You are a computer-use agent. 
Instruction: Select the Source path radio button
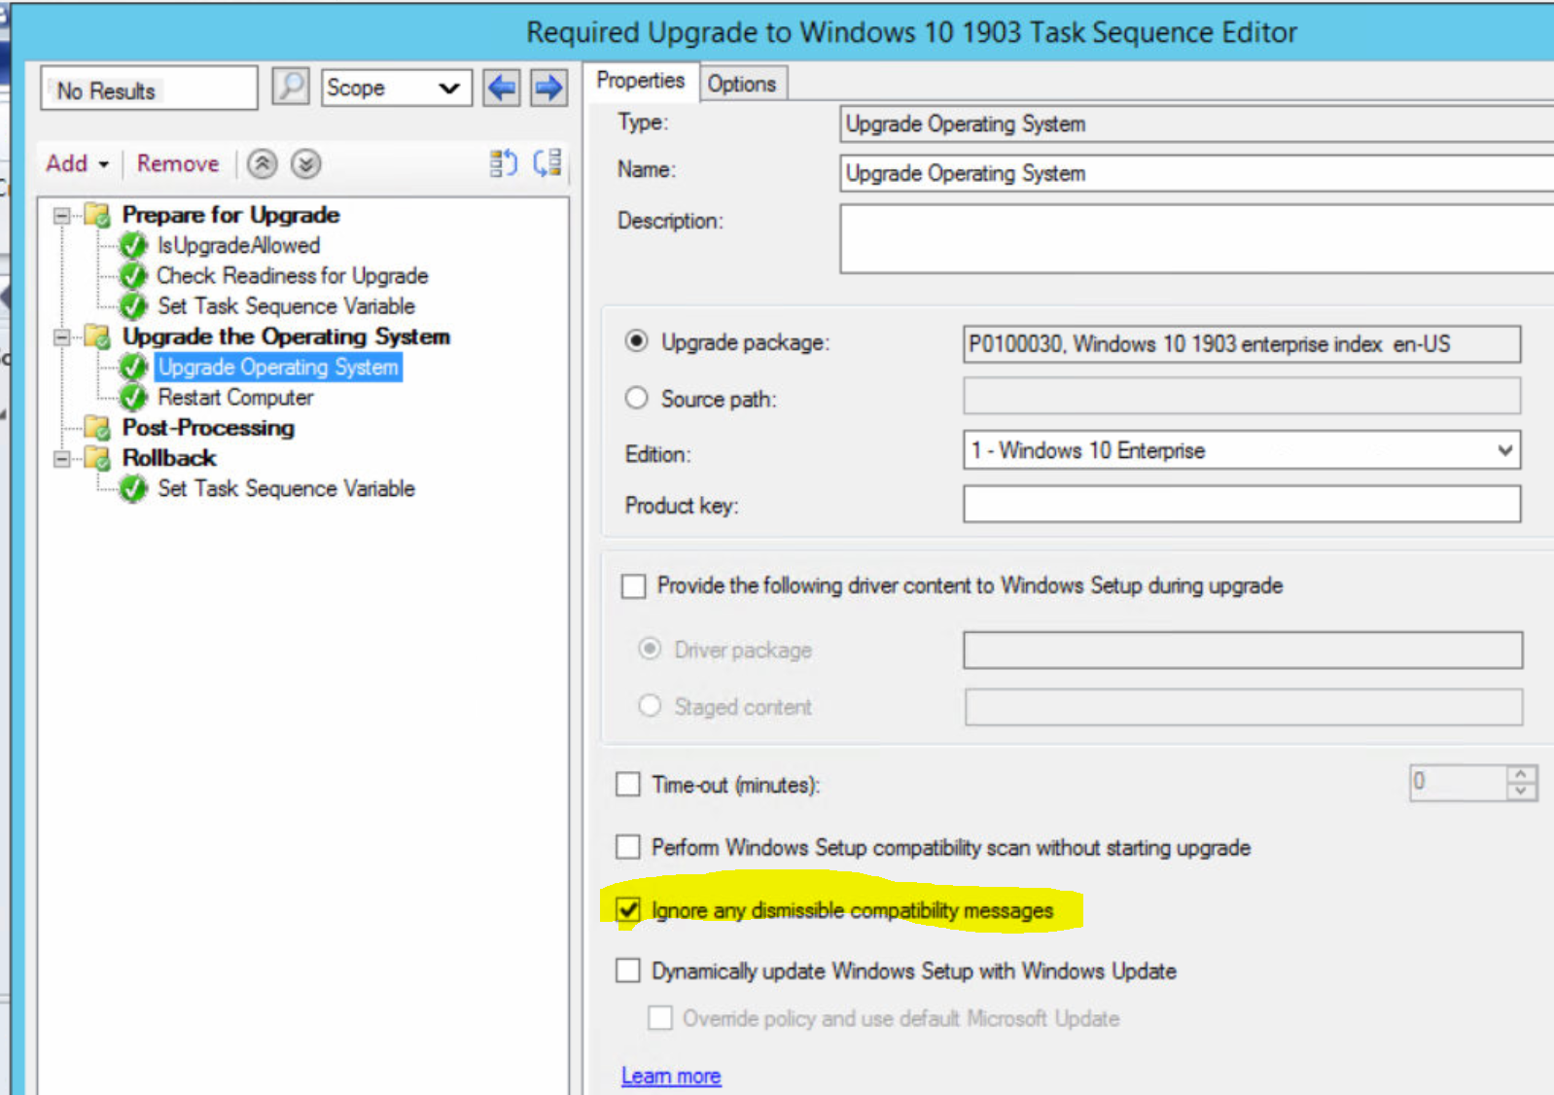point(636,398)
